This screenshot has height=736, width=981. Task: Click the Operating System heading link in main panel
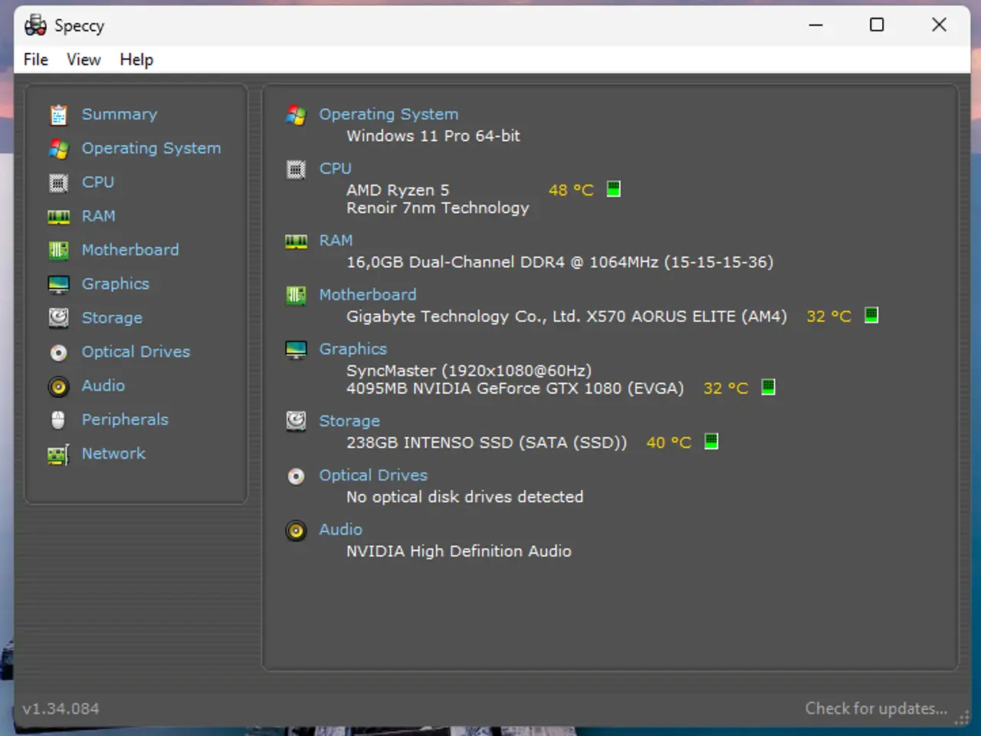(x=389, y=114)
